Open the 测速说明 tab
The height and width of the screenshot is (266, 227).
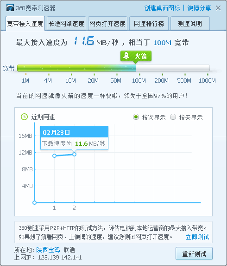(190, 24)
